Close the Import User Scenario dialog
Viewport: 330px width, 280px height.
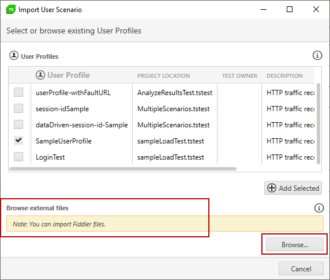(316, 9)
